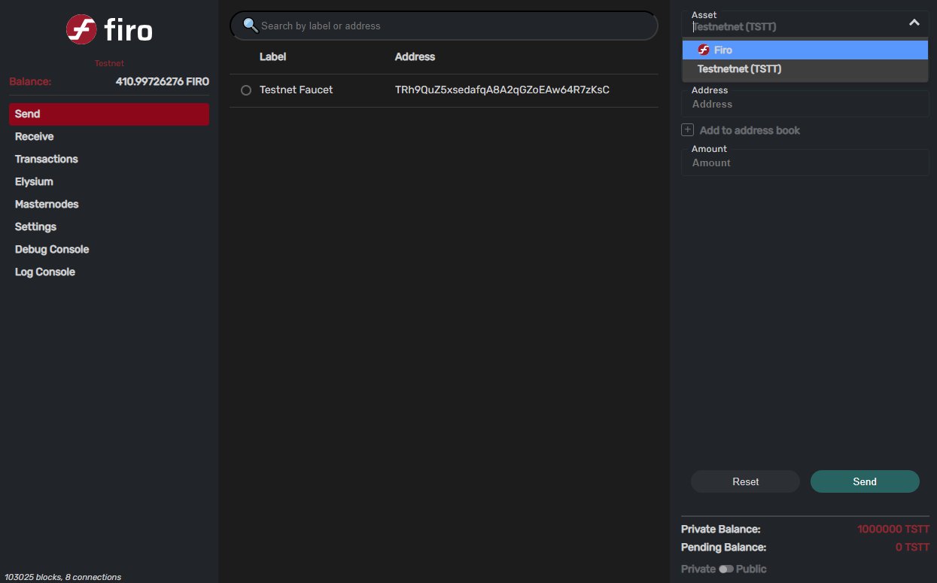Click the magnifier icon in the search bar

click(251, 26)
